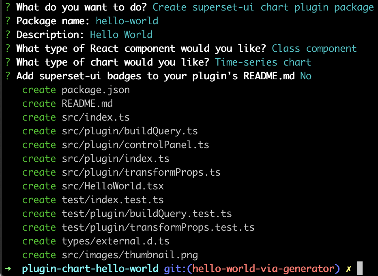This screenshot has width=378, height=276.
Task: Click the hello-world package name answer
Action: click(x=127, y=21)
